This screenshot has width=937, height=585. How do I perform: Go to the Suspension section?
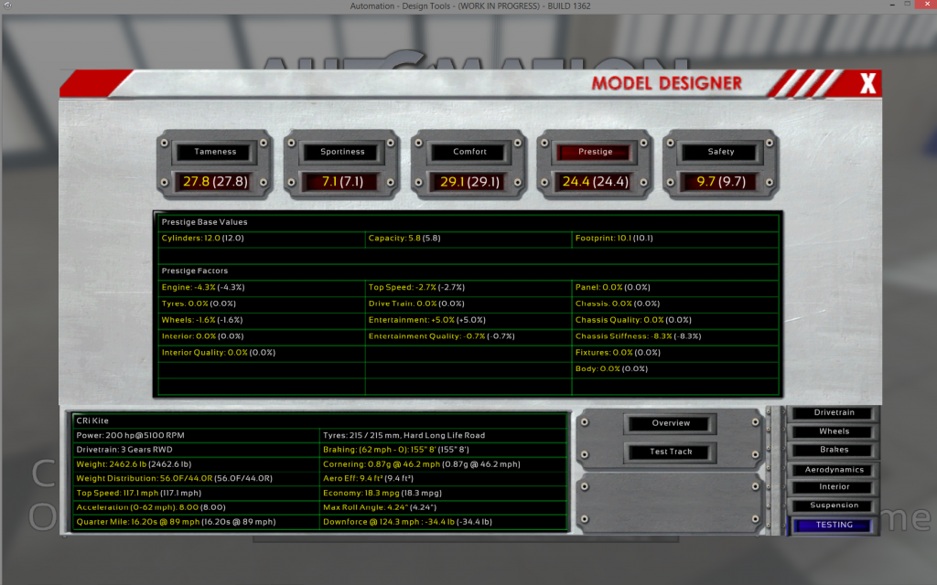click(834, 505)
